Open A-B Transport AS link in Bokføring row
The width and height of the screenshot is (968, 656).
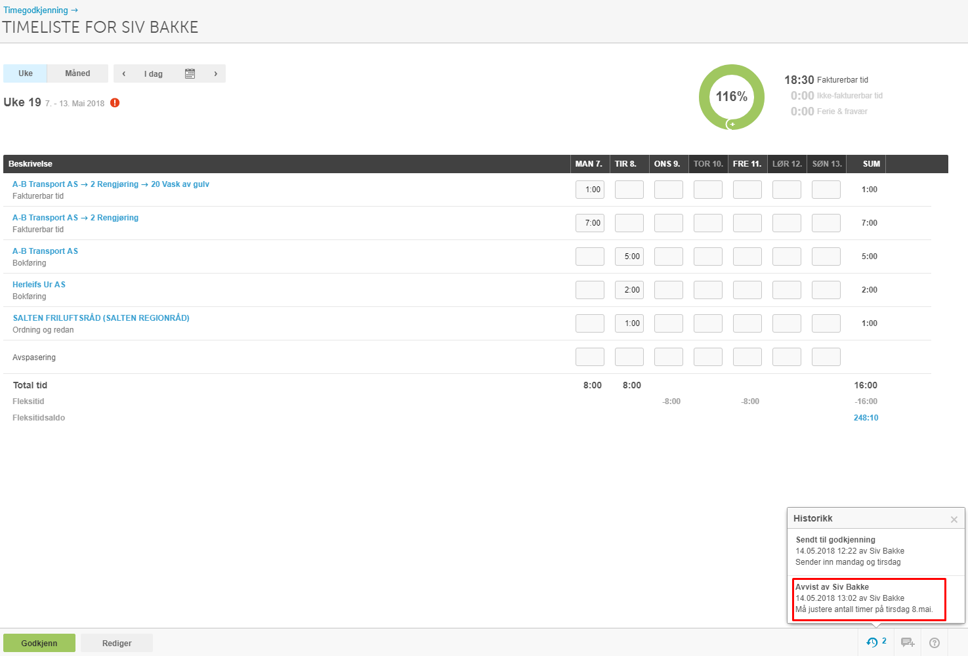pyautogui.click(x=45, y=251)
